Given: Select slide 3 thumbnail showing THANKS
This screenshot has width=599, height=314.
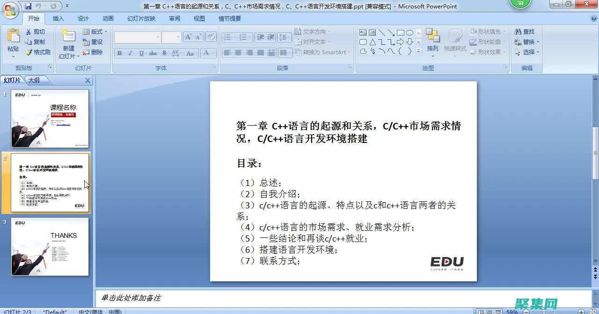Looking at the screenshot, I should tap(50, 246).
